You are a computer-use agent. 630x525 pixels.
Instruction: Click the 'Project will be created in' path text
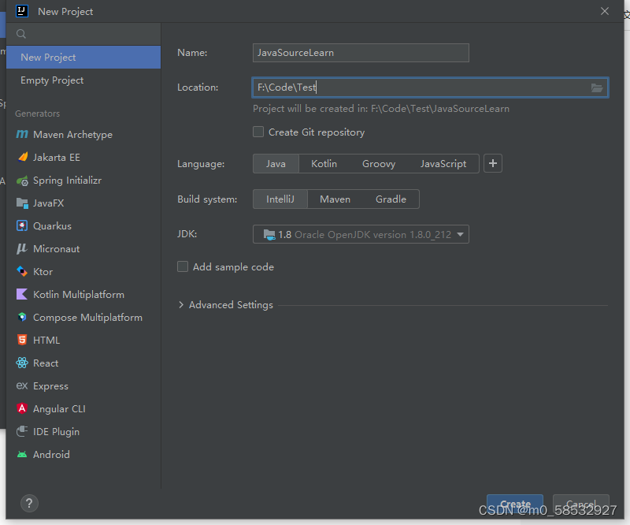(x=381, y=109)
